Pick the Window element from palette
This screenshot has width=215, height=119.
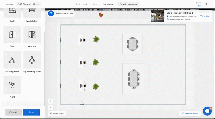click(x=32, y=35)
